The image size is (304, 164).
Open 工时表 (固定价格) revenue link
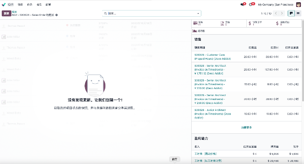(x=205, y=154)
